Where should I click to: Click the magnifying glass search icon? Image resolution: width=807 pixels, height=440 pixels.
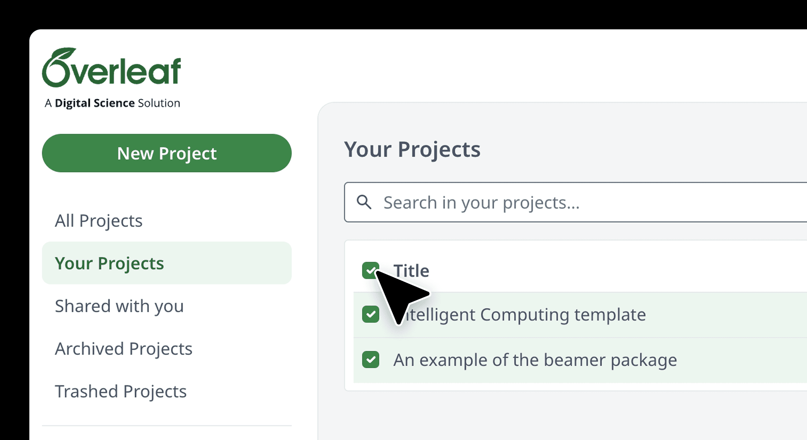[364, 202]
